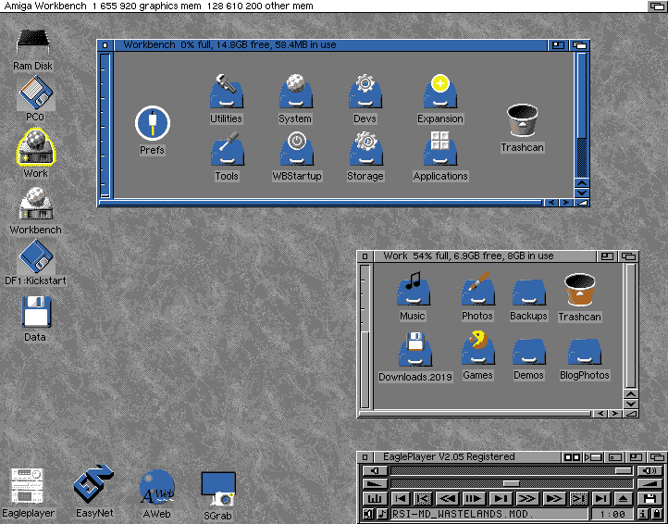
Task: Open the Expansion drawer
Action: point(440,99)
